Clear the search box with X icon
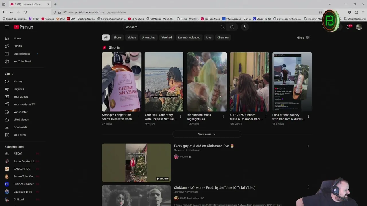367x206 pixels. coord(222,27)
